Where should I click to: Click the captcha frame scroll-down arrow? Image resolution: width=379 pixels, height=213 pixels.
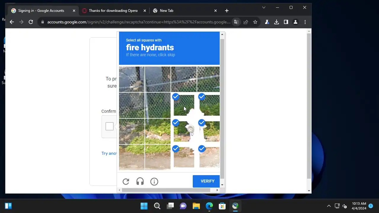pyautogui.click(x=222, y=185)
